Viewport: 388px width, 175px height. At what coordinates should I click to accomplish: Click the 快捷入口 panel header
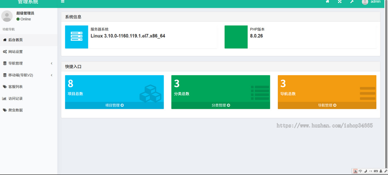221,66
